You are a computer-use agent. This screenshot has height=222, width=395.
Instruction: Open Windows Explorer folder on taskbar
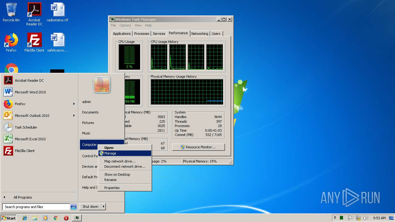click(x=35, y=218)
